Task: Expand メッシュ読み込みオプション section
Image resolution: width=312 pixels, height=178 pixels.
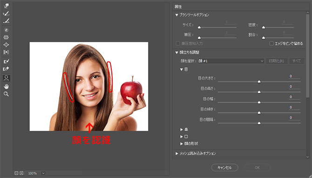Action: pyautogui.click(x=176, y=153)
